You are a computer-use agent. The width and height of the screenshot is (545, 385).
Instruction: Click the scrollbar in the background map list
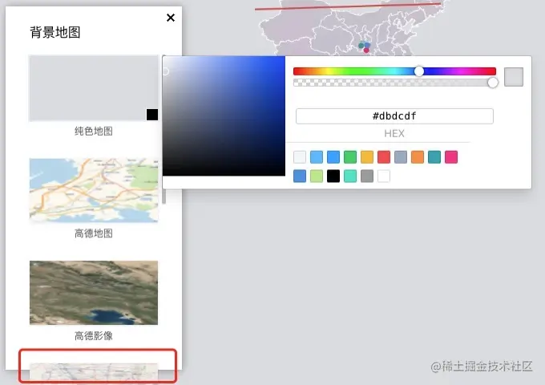coord(164,197)
